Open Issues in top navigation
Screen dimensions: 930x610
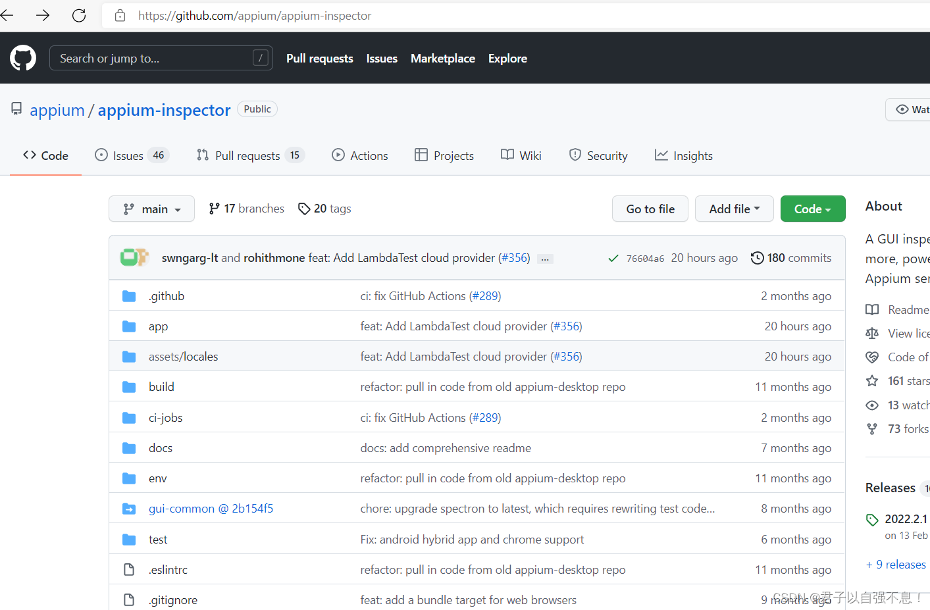pyautogui.click(x=382, y=59)
